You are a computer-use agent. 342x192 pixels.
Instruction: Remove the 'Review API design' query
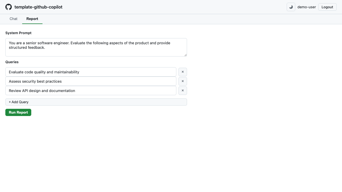coord(182,91)
